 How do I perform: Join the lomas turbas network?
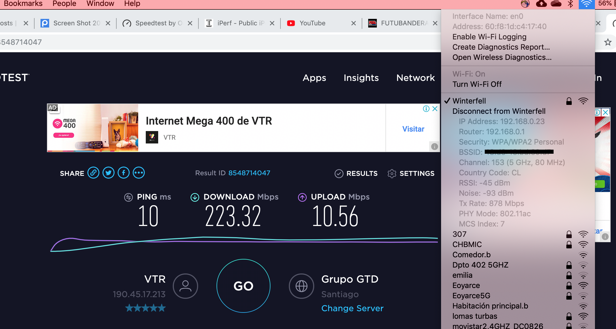click(518, 316)
